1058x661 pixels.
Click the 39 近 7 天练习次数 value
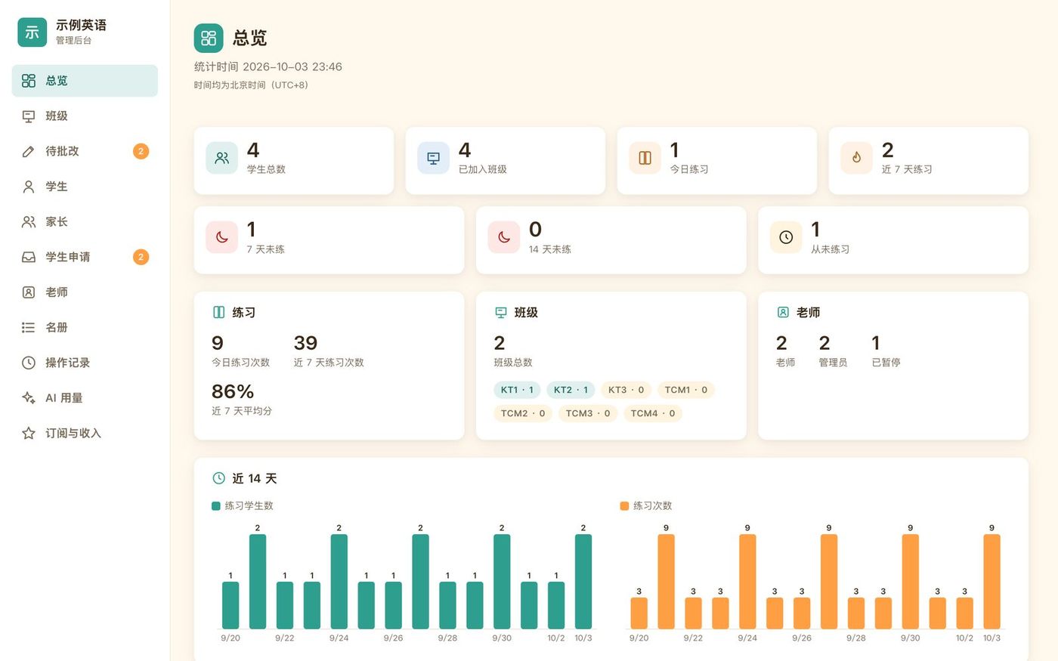pos(305,343)
